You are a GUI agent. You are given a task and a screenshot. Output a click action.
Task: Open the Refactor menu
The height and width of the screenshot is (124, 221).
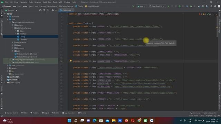[x=38, y=2]
